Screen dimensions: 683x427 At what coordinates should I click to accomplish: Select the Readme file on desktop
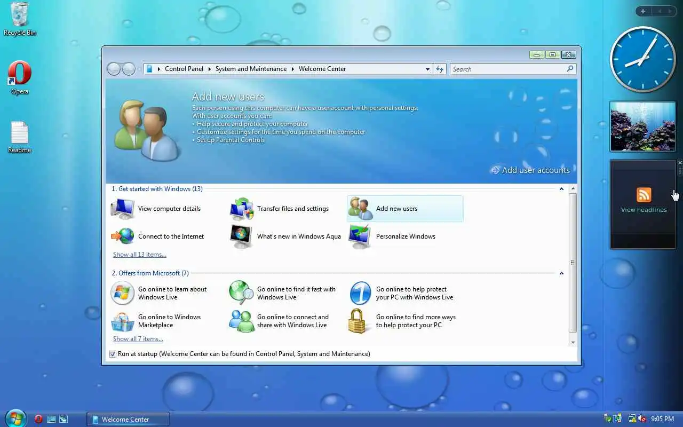coord(20,137)
